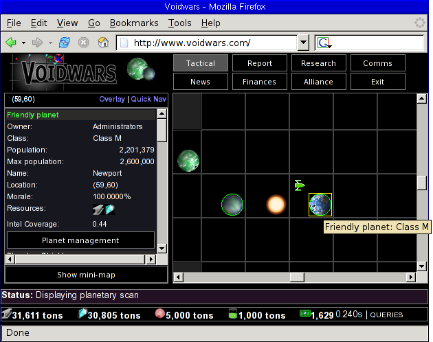433x342 pixels.
Task: Click the URL address field
Action: 207,43
